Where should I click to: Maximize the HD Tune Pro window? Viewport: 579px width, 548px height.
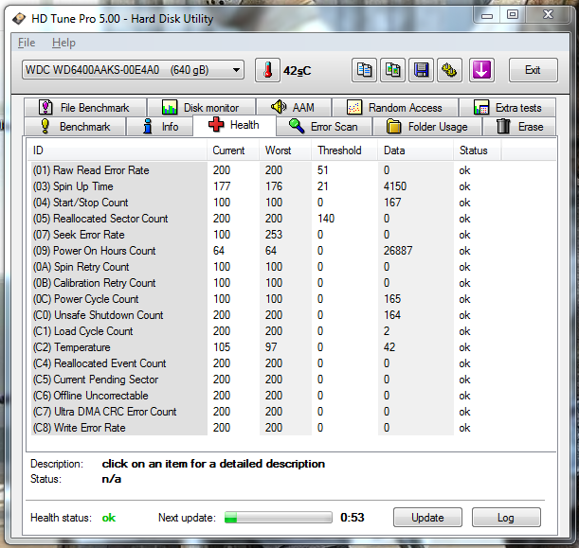(x=513, y=15)
